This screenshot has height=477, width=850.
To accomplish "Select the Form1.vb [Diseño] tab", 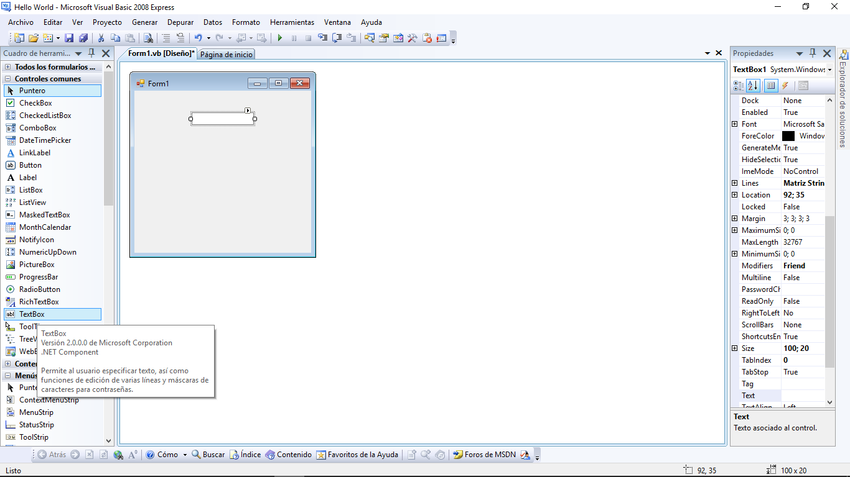I will 161,53.
